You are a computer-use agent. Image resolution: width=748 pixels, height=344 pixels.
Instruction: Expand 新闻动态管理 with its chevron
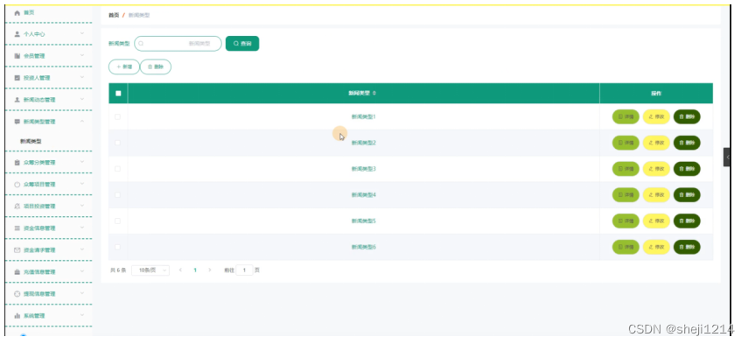pos(82,100)
